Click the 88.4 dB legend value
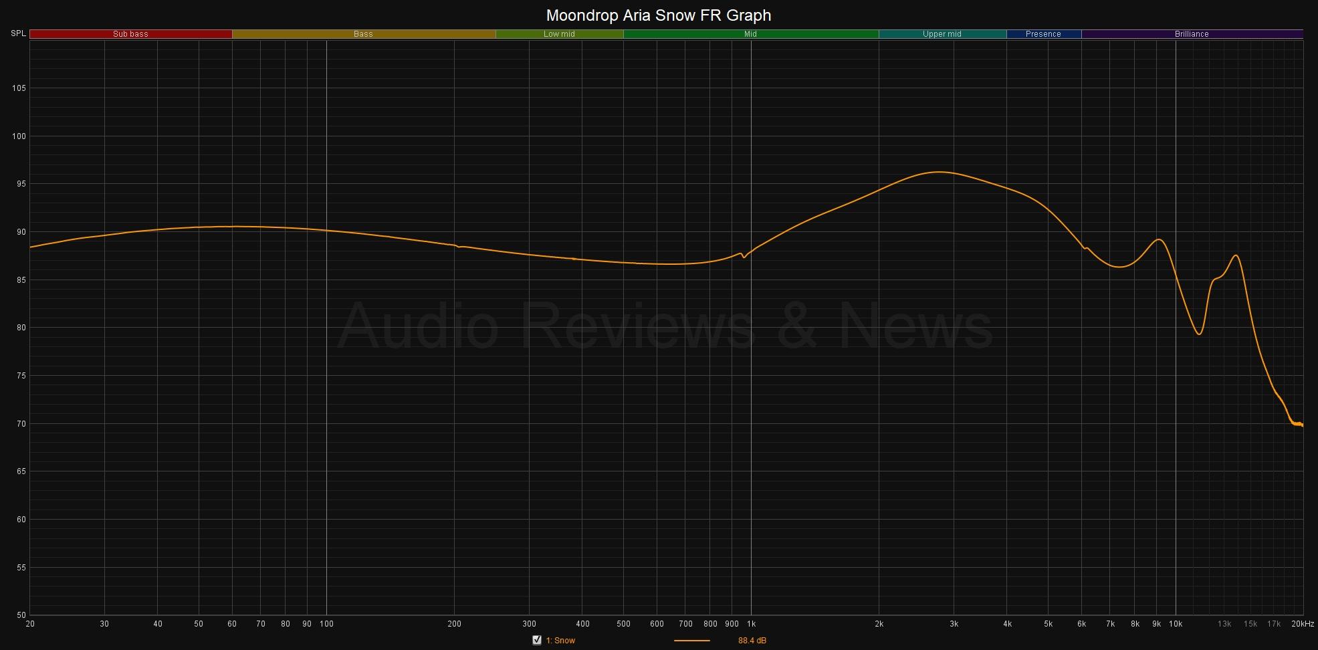Image resolution: width=1318 pixels, height=650 pixels. (752, 641)
